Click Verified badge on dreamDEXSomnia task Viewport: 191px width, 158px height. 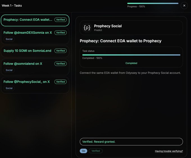[60, 33]
